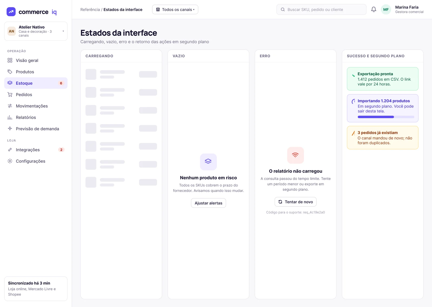The image size is (432, 307).
Task: Open notifications bell
Action: [x=374, y=9]
